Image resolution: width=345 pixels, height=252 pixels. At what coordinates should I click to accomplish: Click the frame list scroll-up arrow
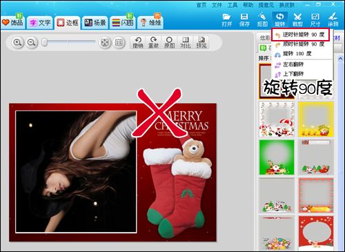(340, 59)
